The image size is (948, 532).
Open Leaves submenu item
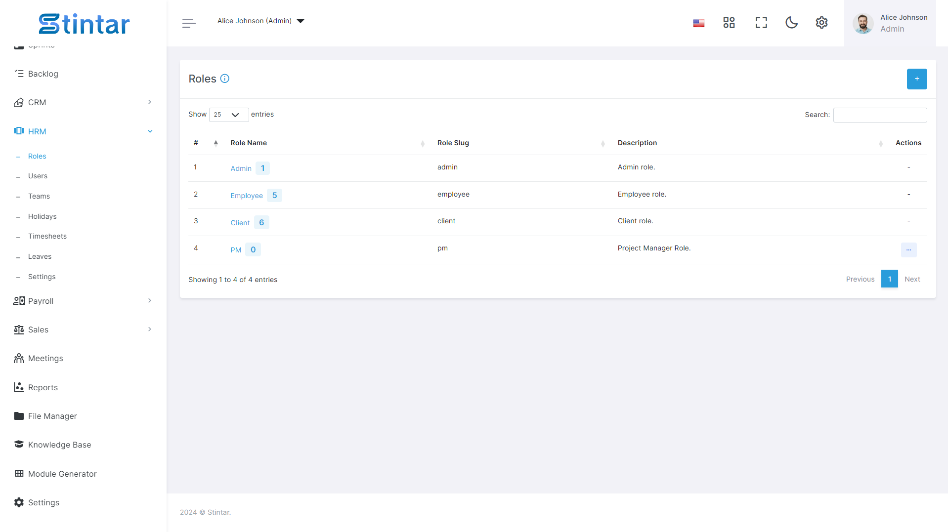[x=40, y=256]
